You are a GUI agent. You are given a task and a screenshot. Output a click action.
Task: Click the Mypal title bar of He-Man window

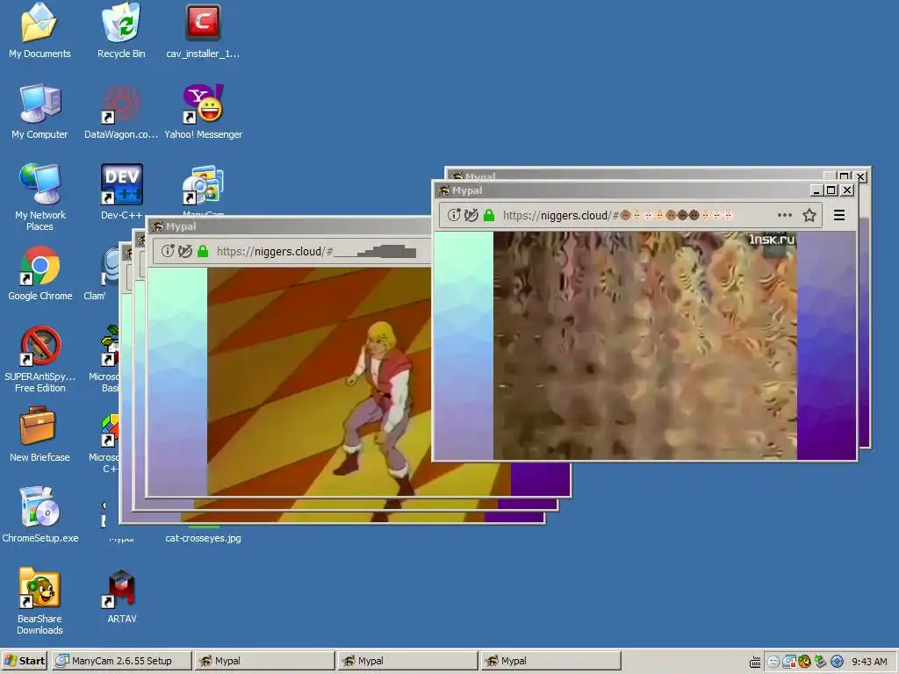[290, 226]
